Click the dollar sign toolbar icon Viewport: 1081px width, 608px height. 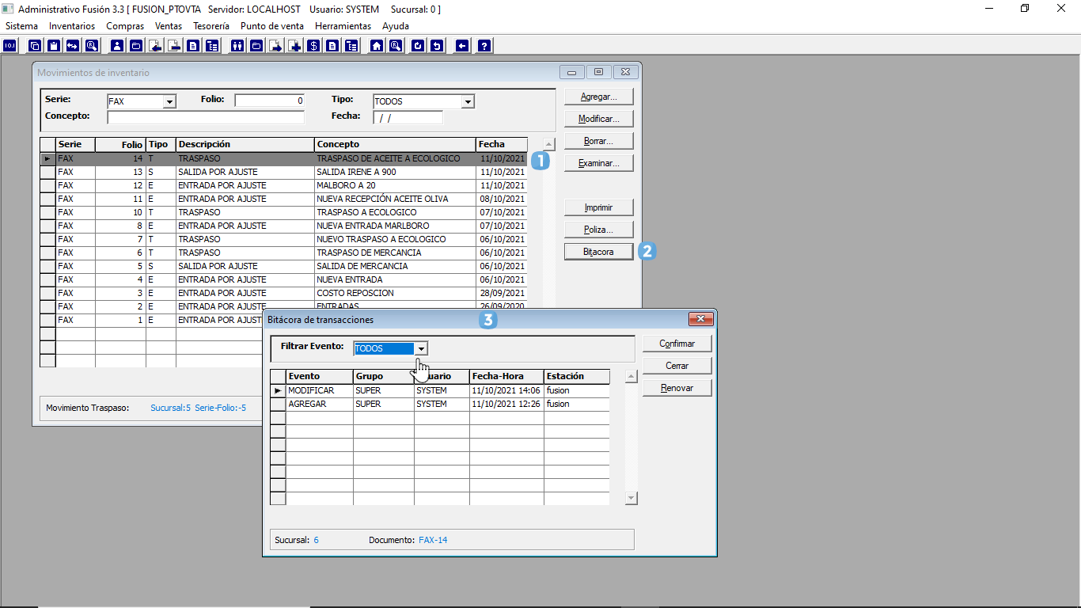(x=313, y=46)
